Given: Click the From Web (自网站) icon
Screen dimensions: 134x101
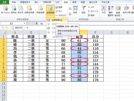Looking at the screenshot, I should coord(14,9).
